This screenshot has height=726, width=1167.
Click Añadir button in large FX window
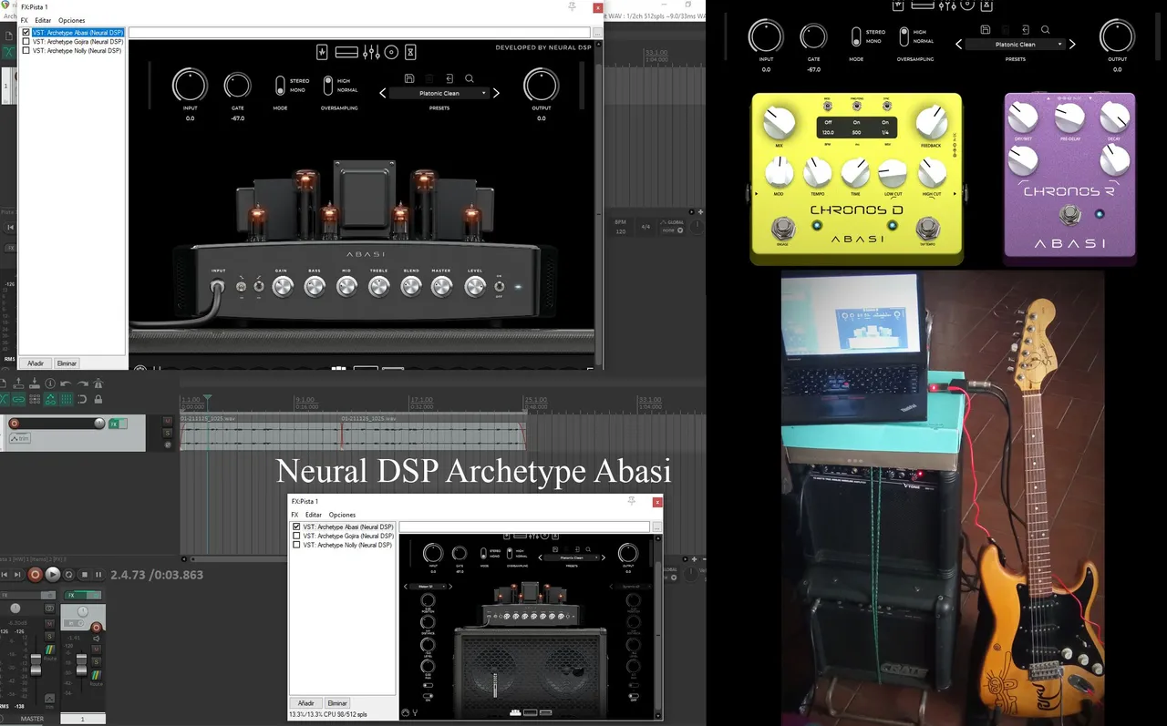pyautogui.click(x=36, y=363)
